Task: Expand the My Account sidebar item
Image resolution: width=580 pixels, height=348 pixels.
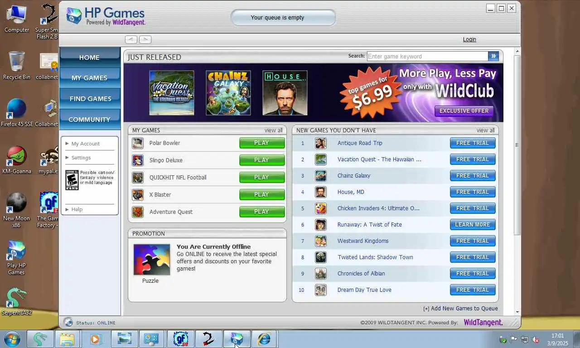Action: coord(86,144)
